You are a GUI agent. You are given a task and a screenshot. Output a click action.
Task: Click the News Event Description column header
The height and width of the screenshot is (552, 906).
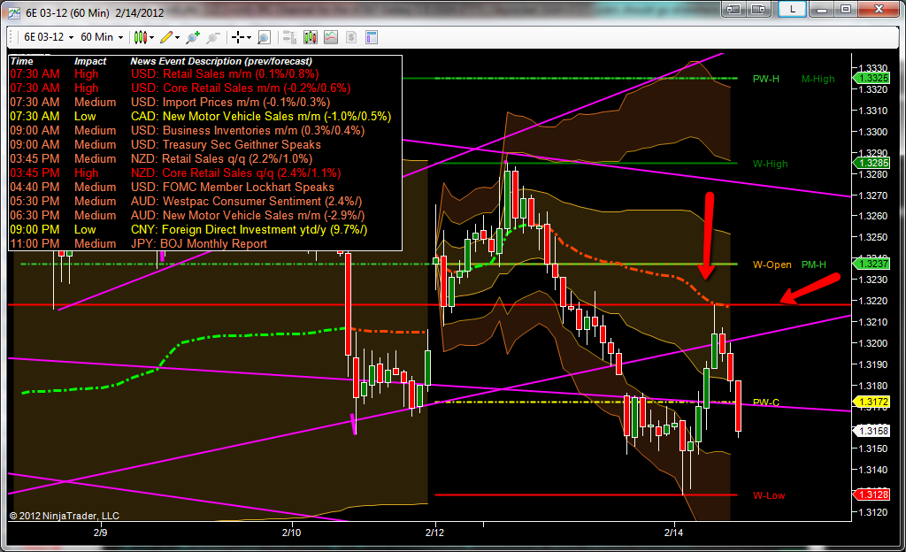220,61
